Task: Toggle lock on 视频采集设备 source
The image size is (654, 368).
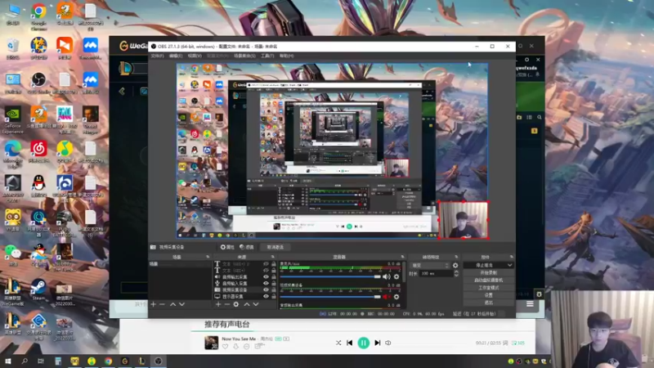Action: [274, 289]
